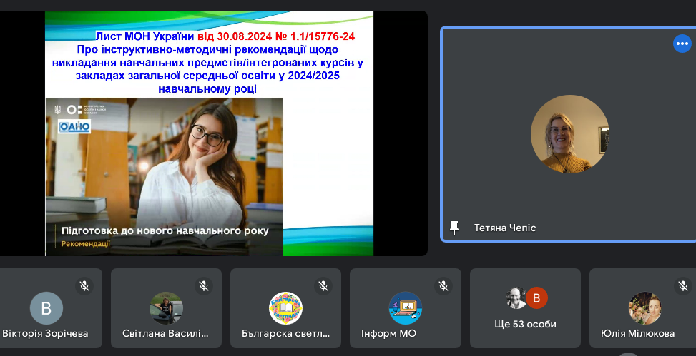Click the pin icon beside Тетяна Чепіс
The width and height of the screenshot is (696, 356).
[x=454, y=228]
